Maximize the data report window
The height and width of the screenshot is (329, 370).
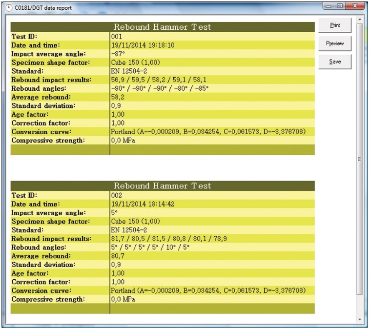(340, 6)
